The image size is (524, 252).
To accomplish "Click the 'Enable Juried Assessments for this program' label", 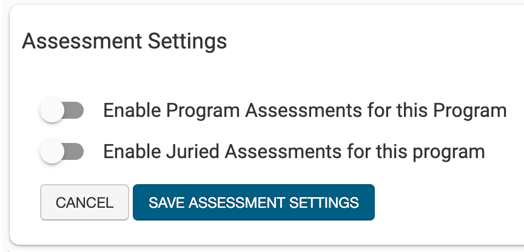I will [294, 151].
